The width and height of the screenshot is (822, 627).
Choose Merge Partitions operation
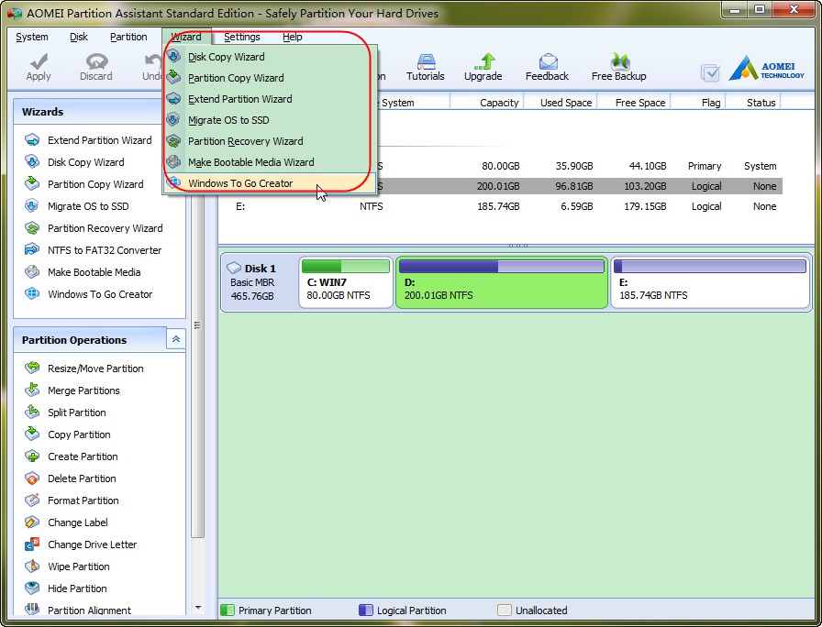pos(72,390)
